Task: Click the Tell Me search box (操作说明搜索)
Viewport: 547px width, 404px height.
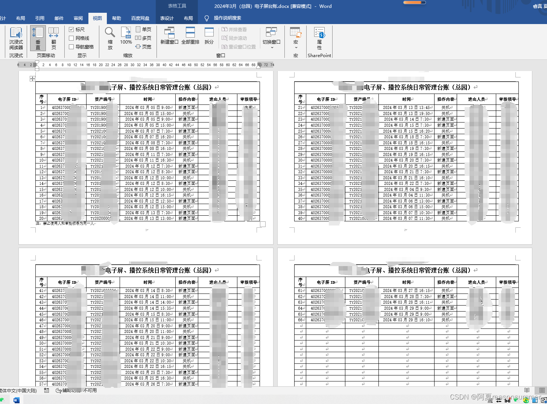Action: (x=228, y=18)
